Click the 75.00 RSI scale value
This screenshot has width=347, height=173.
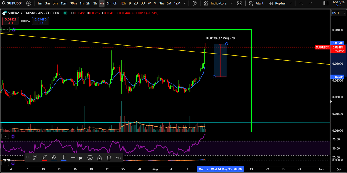point(336,140)
